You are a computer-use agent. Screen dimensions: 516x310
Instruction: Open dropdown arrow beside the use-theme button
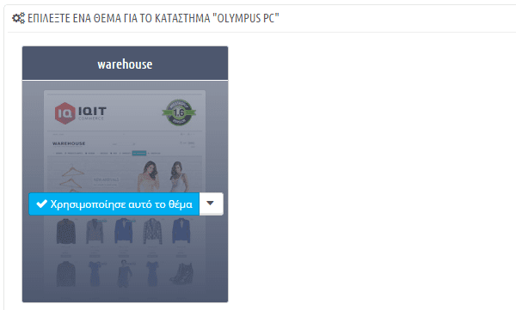tap(211, 204)
